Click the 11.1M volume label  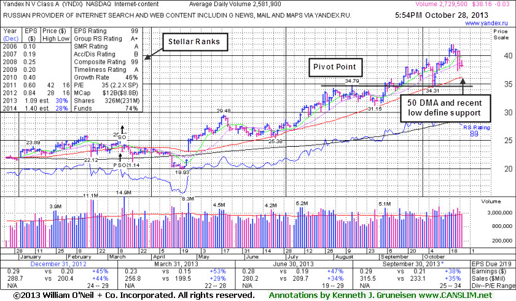point(90,196)
